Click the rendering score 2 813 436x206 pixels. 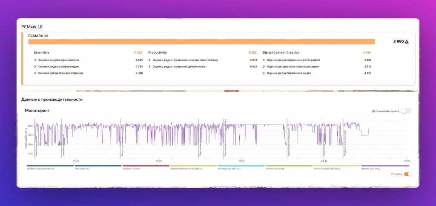368,67
